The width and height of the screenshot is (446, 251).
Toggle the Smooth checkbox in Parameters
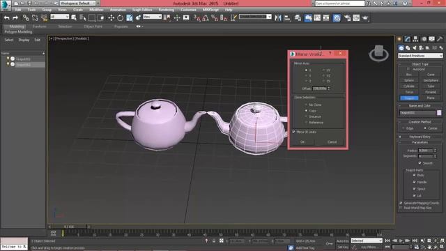[420, 162]
